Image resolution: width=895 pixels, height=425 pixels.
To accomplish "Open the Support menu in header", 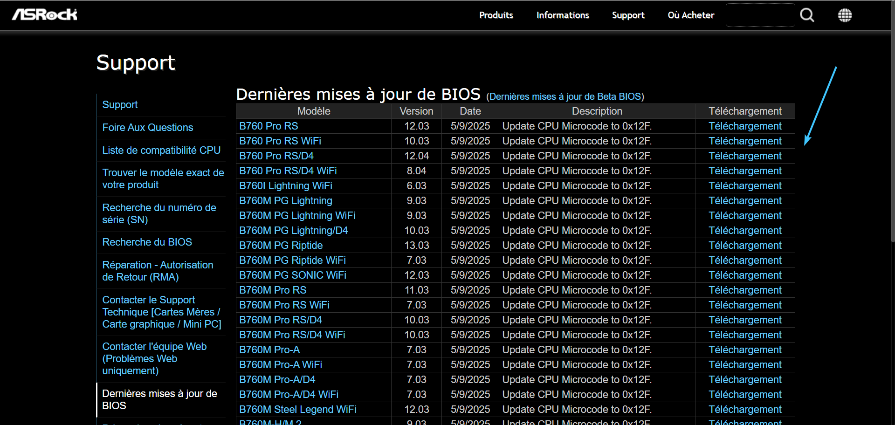I will [x=628, y=15].
